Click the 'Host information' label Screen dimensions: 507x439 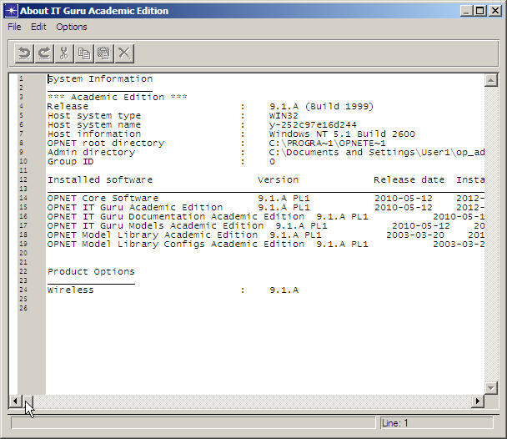94,134
